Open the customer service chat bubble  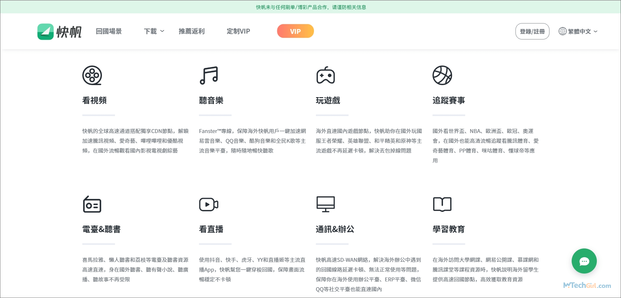[584, 261]
